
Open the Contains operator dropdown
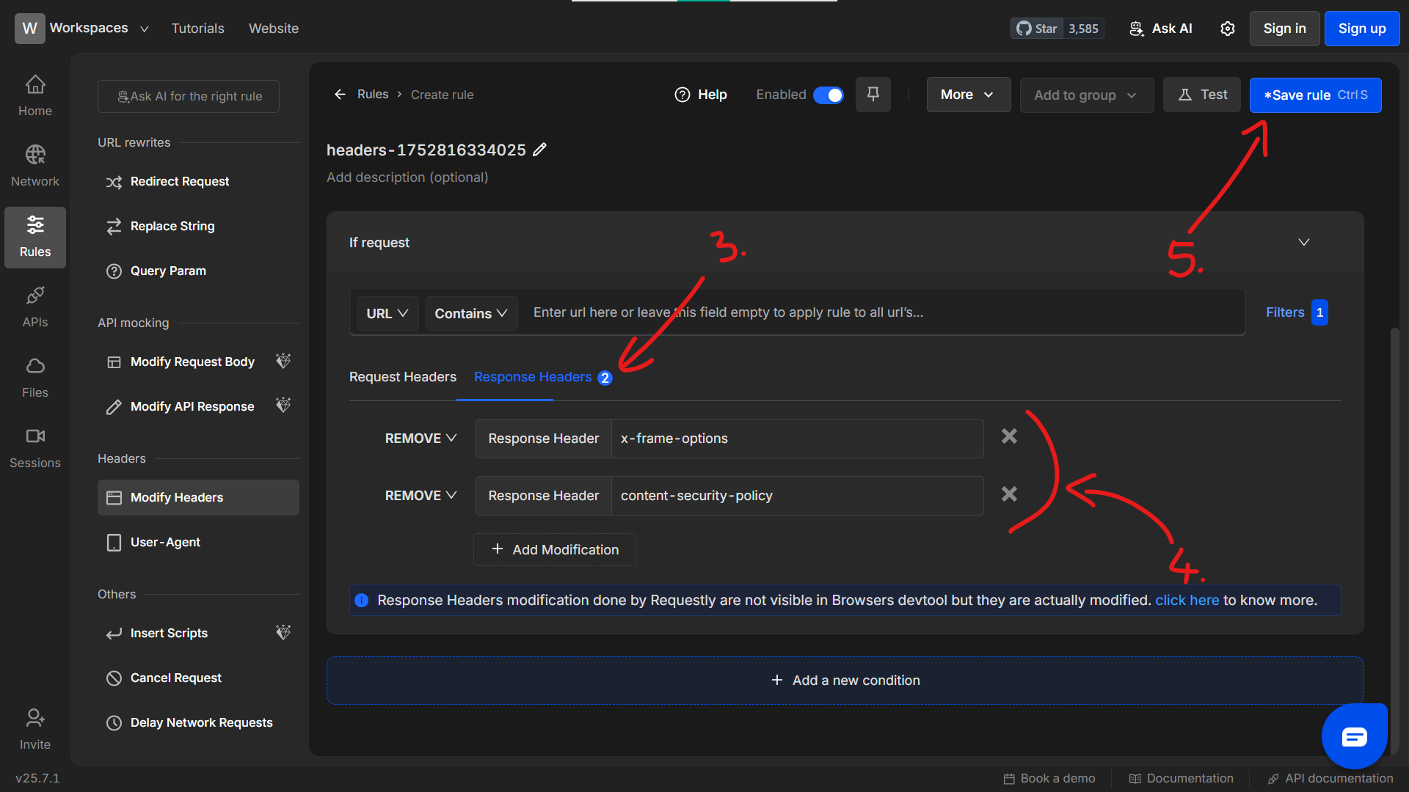pos(470,312)
